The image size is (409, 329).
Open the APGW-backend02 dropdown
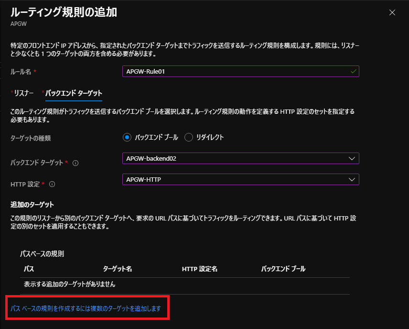240,158
